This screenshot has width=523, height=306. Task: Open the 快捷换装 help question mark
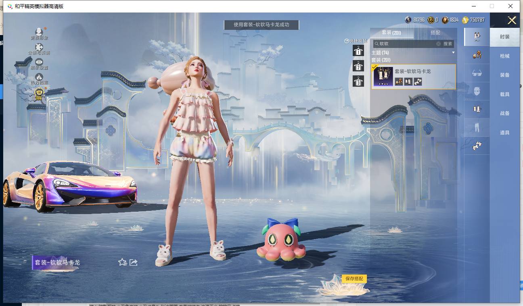point(346,41)
